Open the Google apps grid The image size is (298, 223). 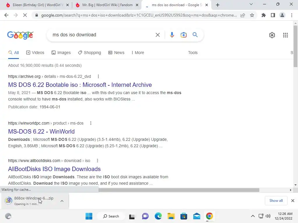point(285,35)
